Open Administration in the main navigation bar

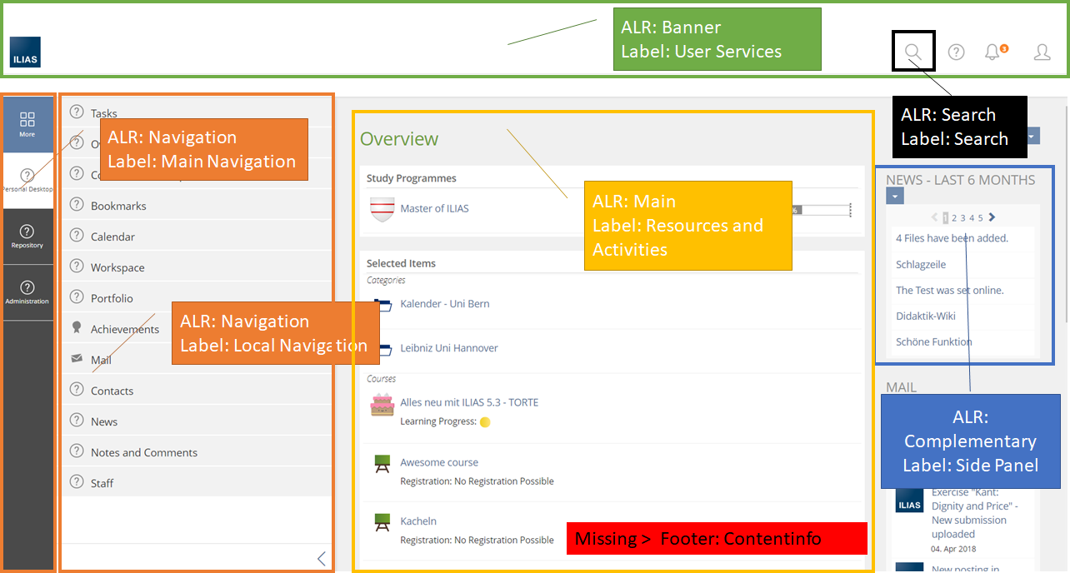tap(27, 291)
